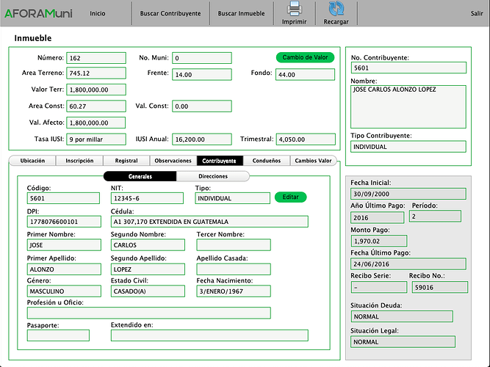Switch to the Direcciones sub-tab
Viewport: 490px width, 367px height.
pos(213,176)
